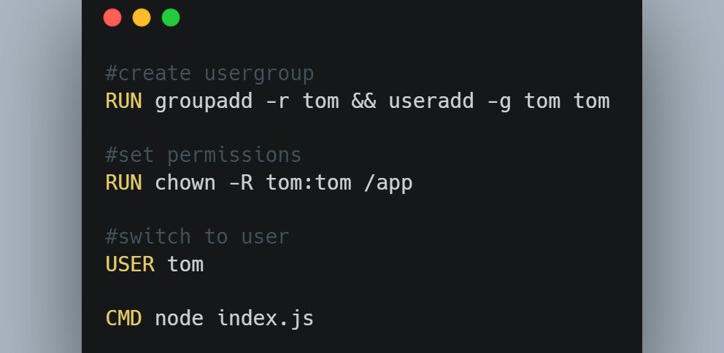
Task: Click the && operator
Action: (x=363, y=101)
